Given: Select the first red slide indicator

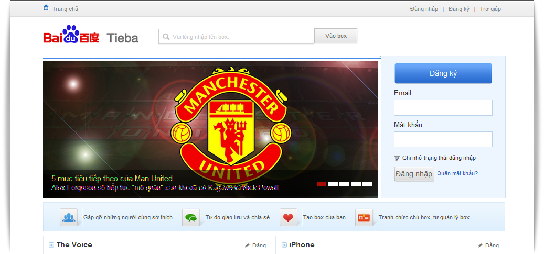Looking at the screenshot, I should tap(322, 184).
